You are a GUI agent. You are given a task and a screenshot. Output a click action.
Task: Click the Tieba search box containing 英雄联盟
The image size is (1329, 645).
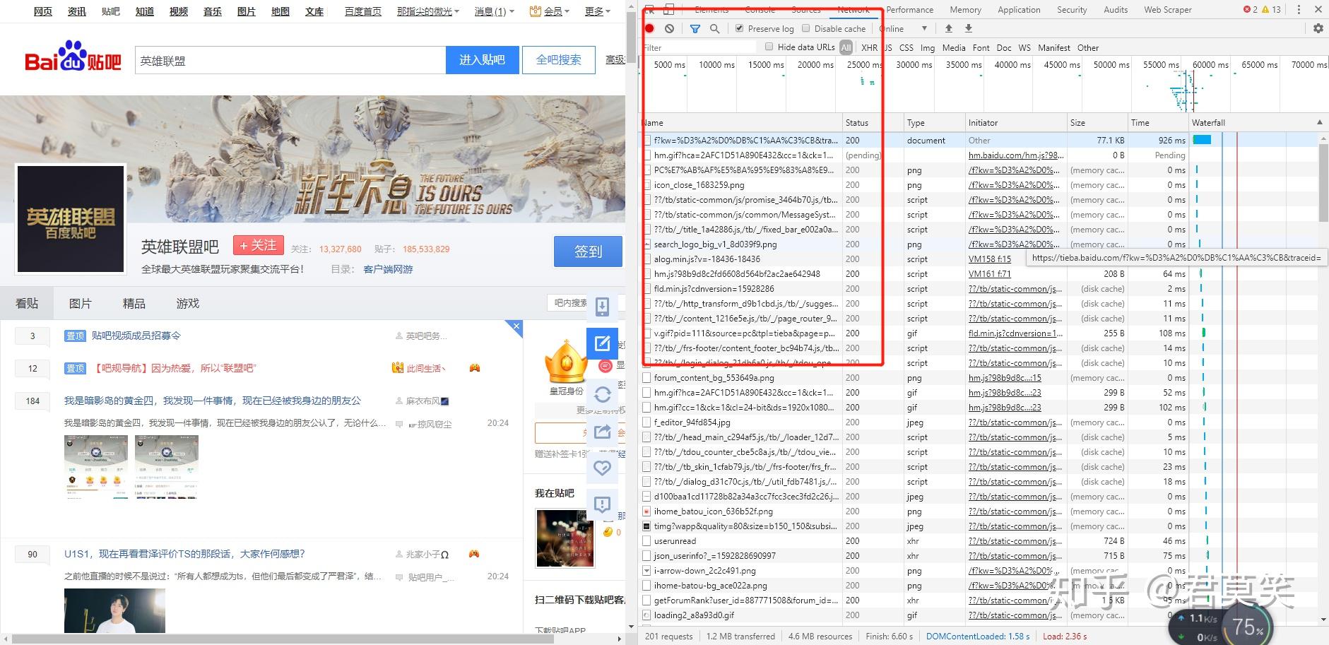point(290,61)
